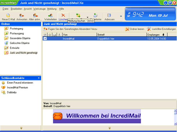This screenshot has width=177, height=132.
Task: Sort messages by the Von column
Action: click(x=79, y=35)
